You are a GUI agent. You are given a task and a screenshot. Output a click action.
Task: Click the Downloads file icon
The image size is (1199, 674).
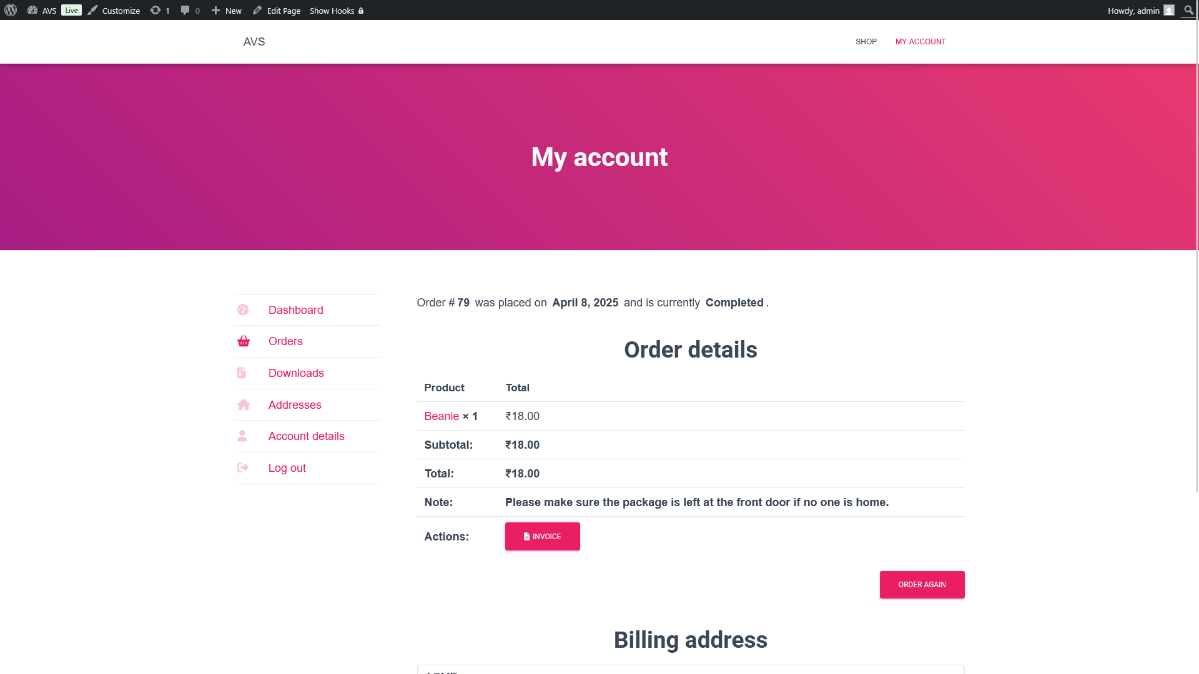[242, 373]
